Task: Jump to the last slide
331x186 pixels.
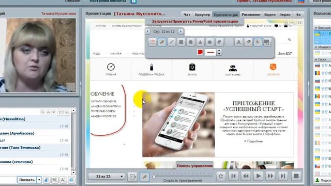Action: pyautogui.click(x=283, y=176)
